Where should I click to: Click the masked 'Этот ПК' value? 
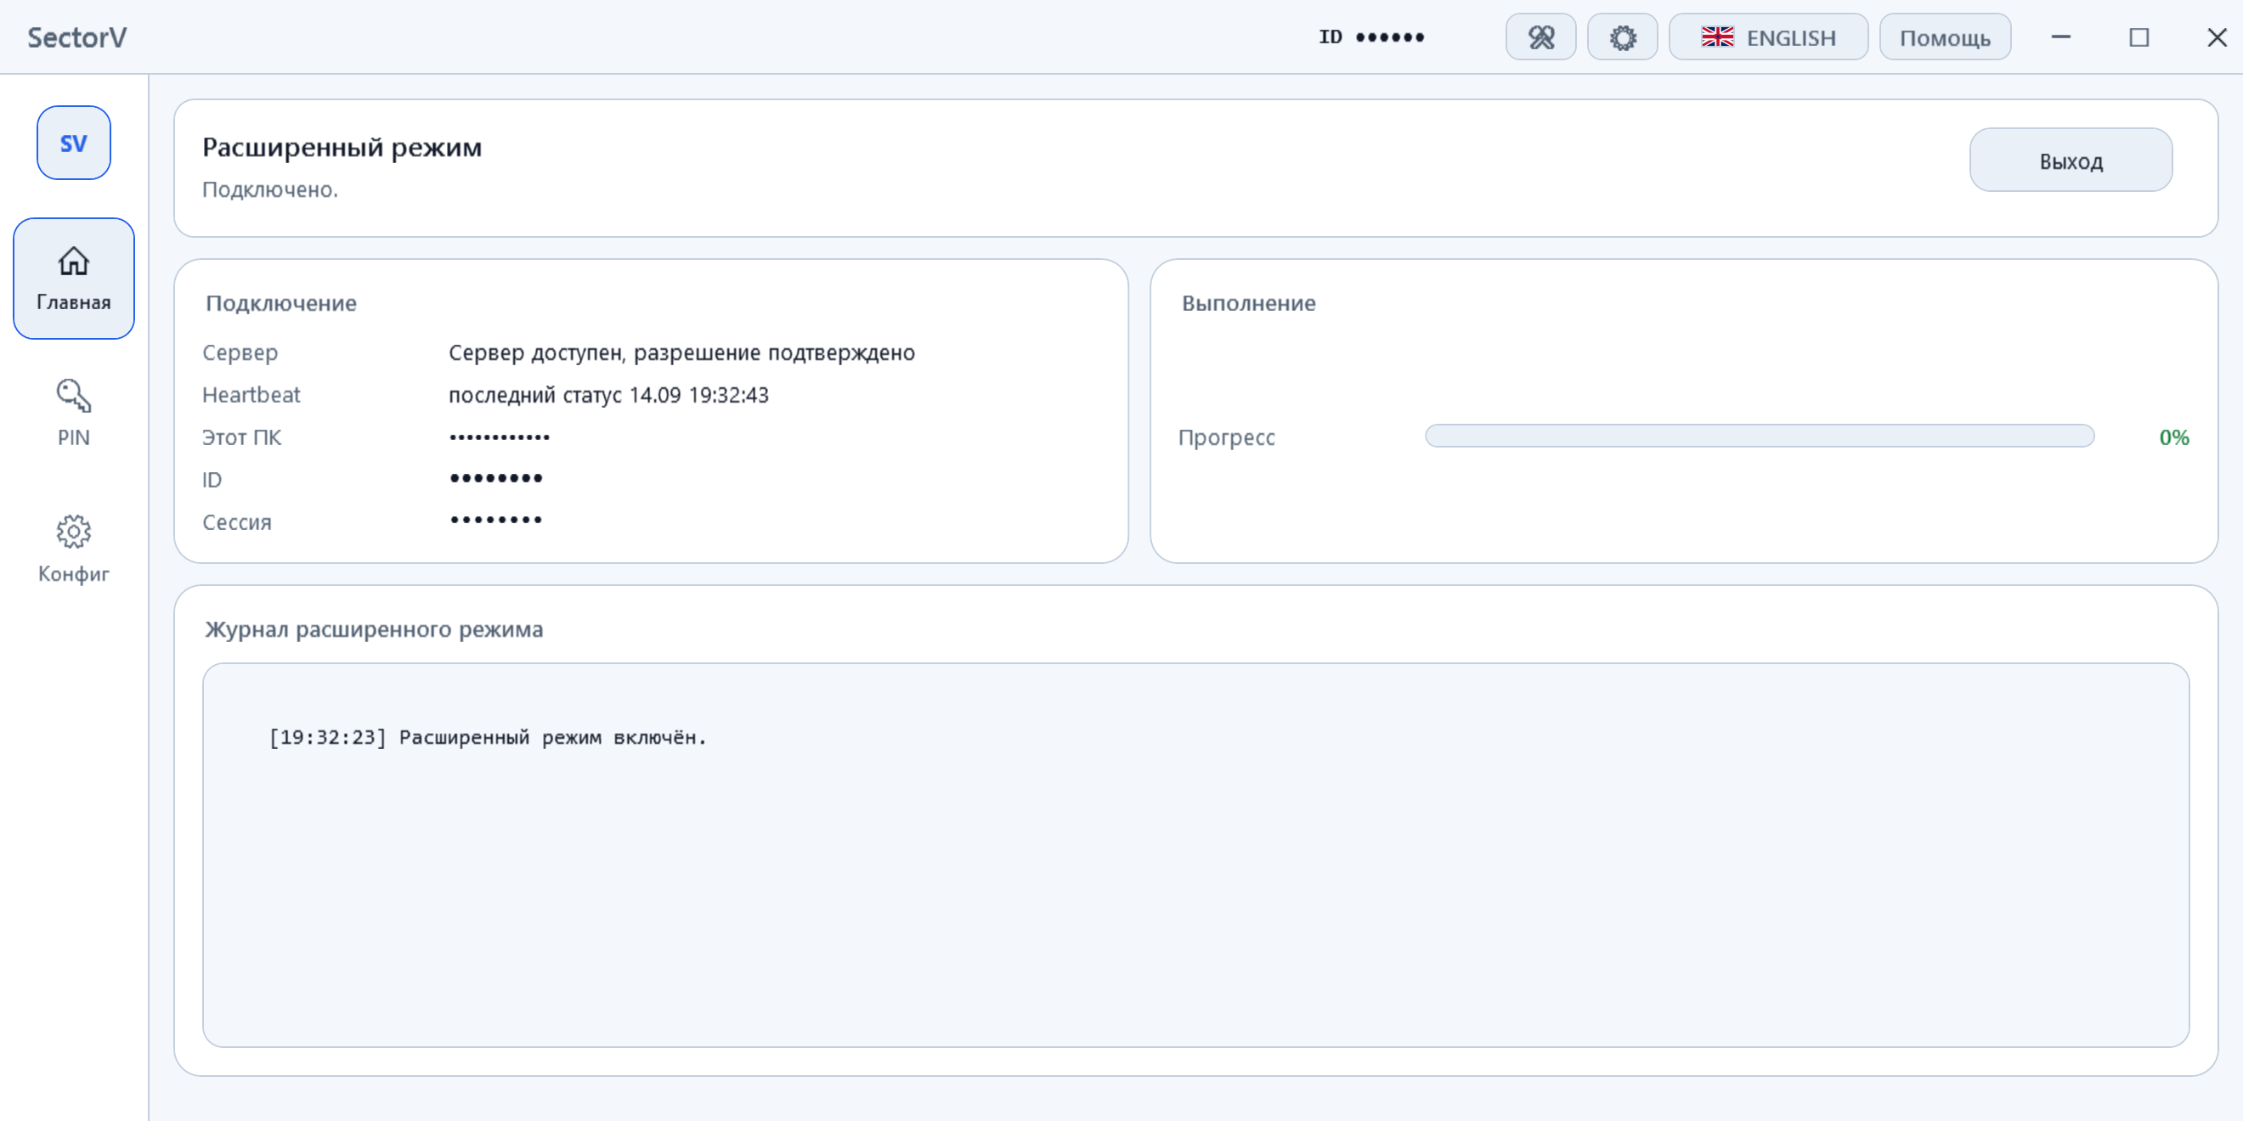click(500, 437)
